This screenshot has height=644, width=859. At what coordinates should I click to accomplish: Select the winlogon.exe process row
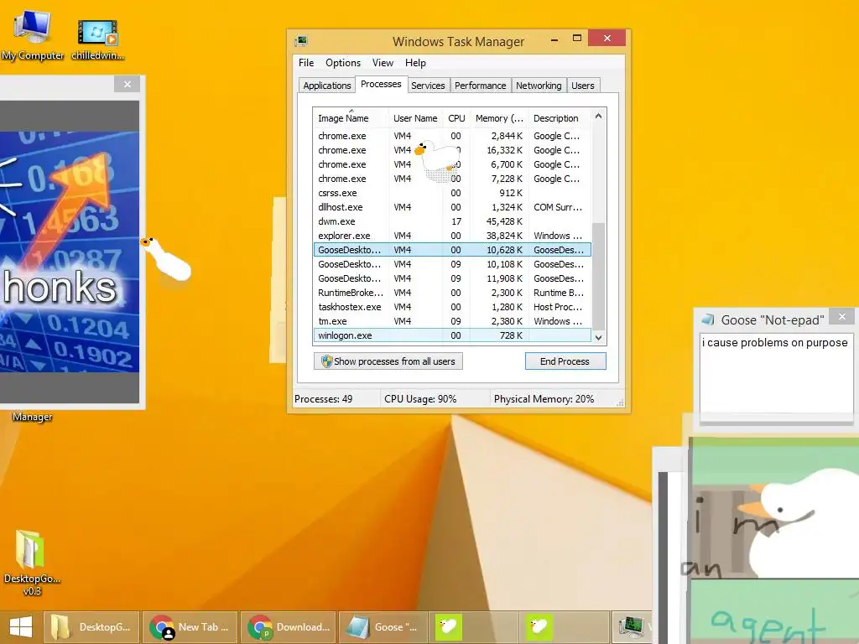coord(452,335)
